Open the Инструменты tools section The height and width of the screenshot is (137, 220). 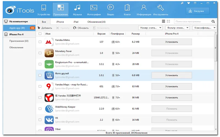pyautogui.click(x=161, y=10)
